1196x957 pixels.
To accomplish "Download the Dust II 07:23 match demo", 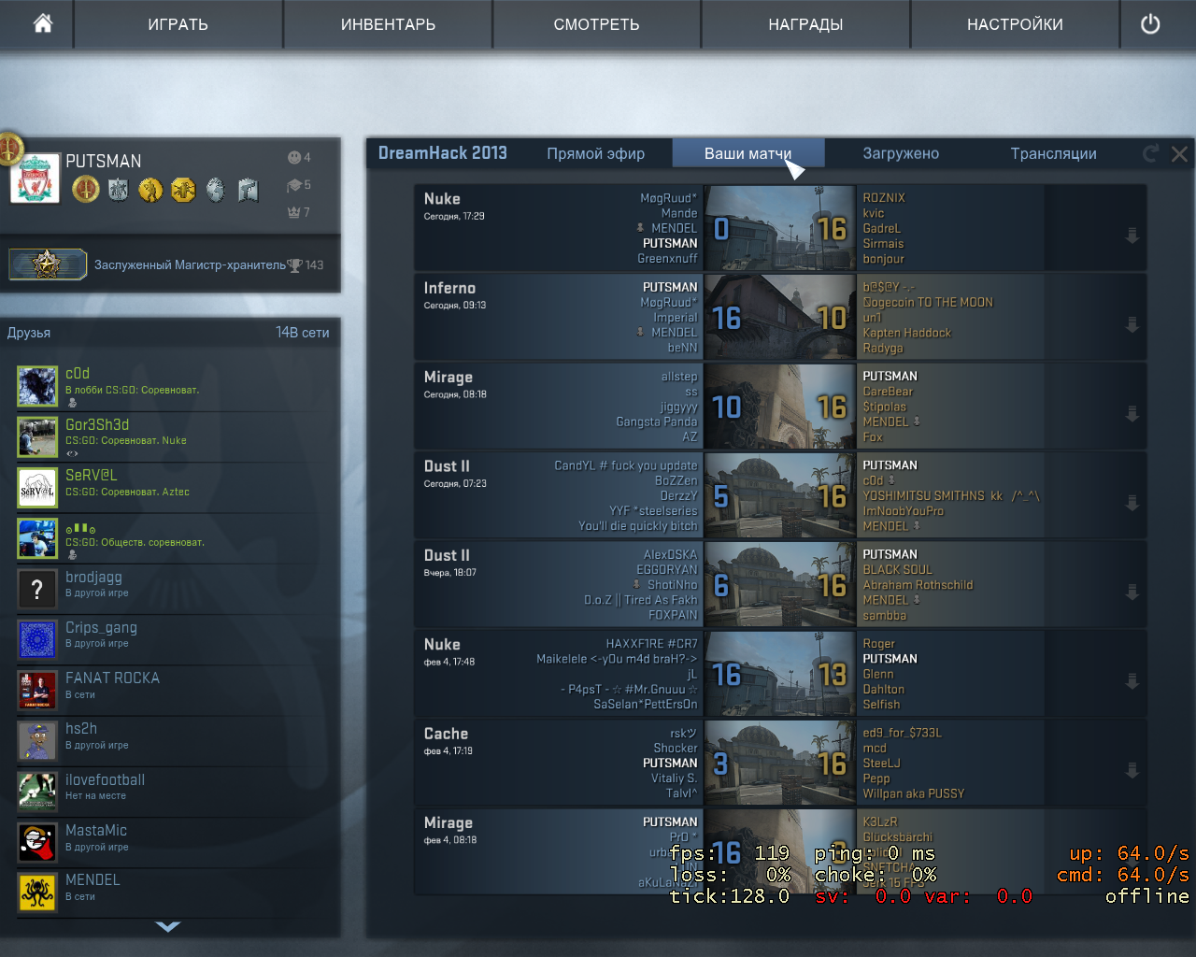I will pyautogui.click(x=1132, y=503).
